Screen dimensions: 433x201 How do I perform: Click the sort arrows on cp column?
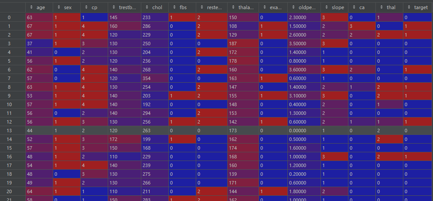coord(86,7)
